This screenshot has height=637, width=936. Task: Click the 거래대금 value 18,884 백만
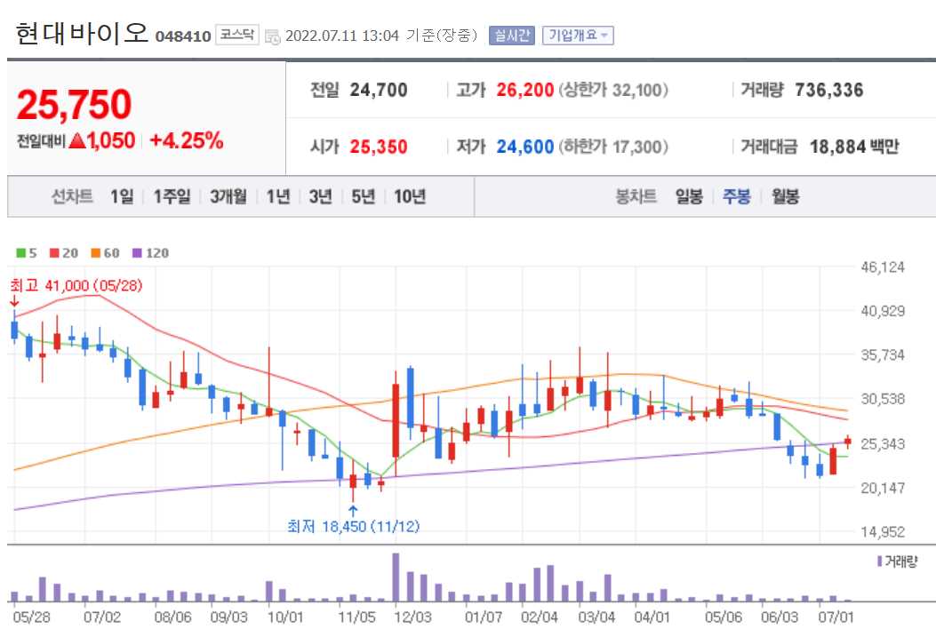click(x=854, y=147)
